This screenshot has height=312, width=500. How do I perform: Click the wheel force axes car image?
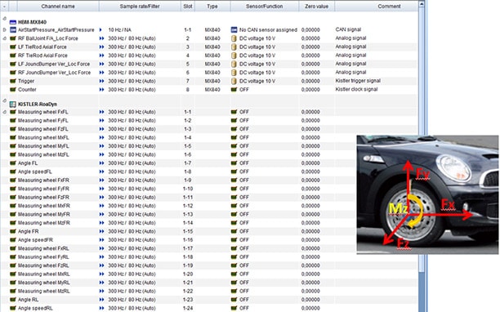[x=427, y=194]
